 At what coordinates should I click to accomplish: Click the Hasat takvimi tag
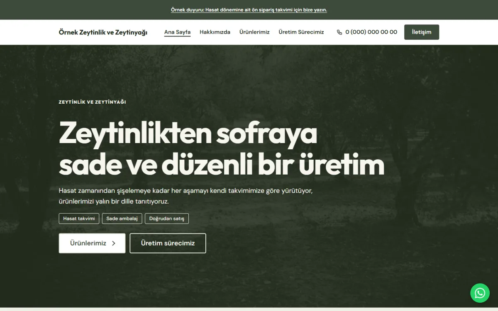pos(79,219)
